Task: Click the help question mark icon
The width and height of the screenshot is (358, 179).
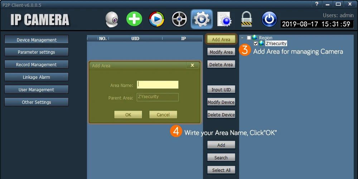Action: click(316, 4)
